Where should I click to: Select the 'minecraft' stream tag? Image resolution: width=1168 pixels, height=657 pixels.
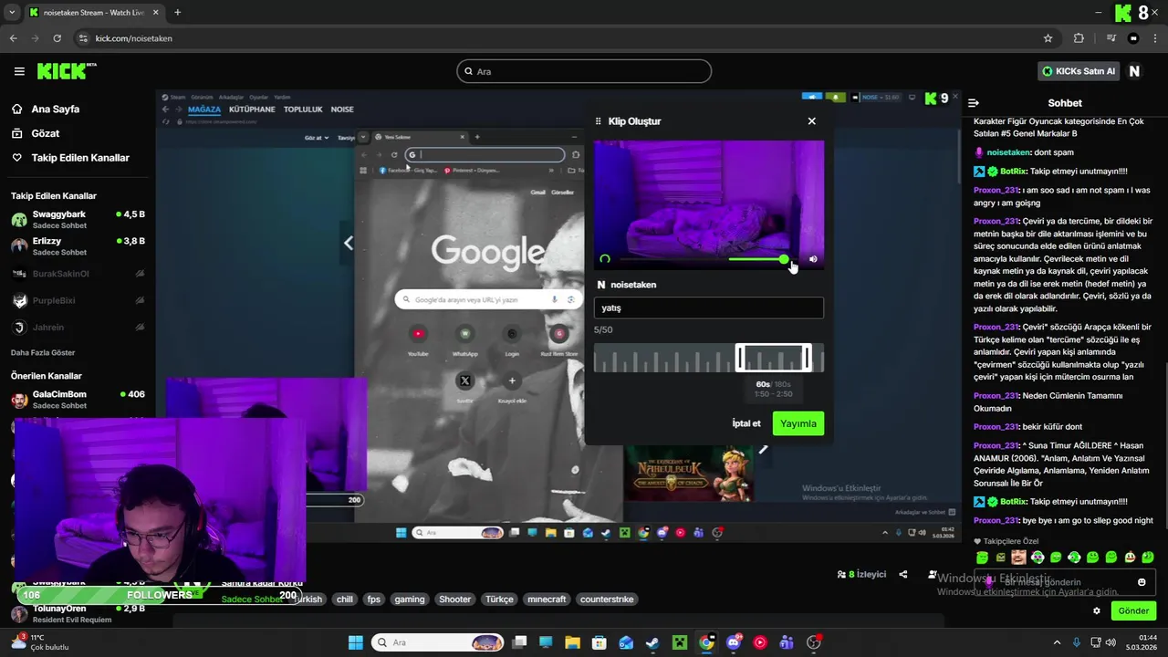547,600
